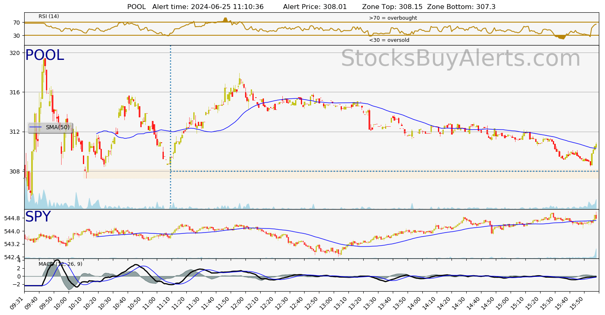Click the POOL price axis label 312
This screenshot has width=605, height=315.
15,132
